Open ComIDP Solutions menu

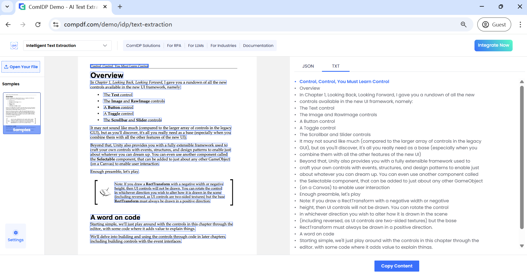click(143, 46)
